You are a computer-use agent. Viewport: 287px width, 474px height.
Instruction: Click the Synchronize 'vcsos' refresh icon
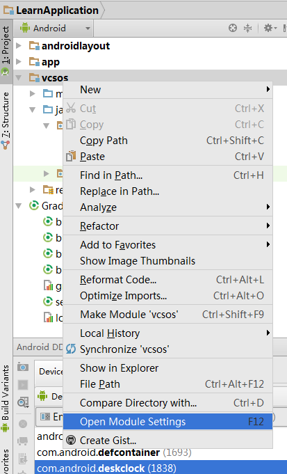click(x=71, y=349)
